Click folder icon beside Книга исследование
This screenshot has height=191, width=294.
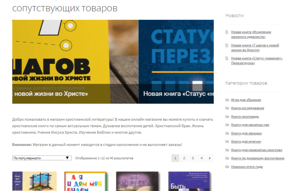click(227, 108)
